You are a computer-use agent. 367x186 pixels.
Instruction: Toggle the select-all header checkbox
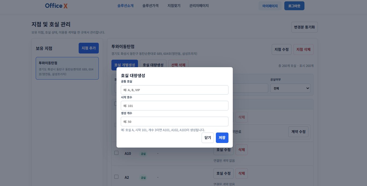click(116, 104)
